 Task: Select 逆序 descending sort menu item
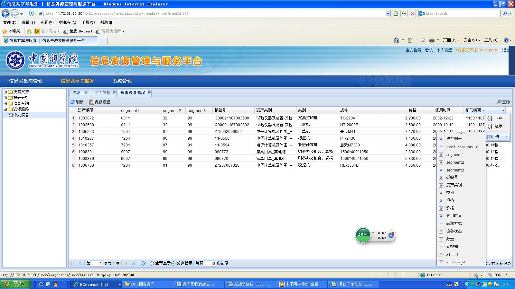click(498, 126)
